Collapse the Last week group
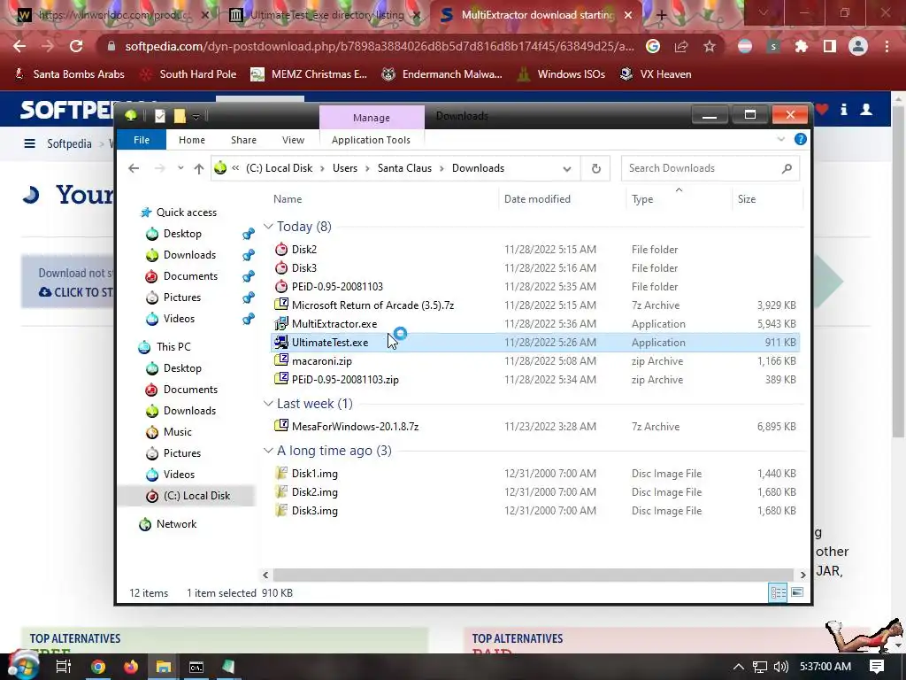Screen dimensions: 906x680 (268, 404)
